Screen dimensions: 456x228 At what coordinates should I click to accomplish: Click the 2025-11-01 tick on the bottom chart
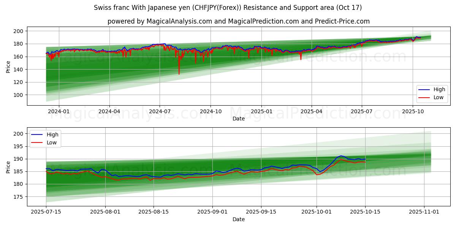(x=424, y=212)
